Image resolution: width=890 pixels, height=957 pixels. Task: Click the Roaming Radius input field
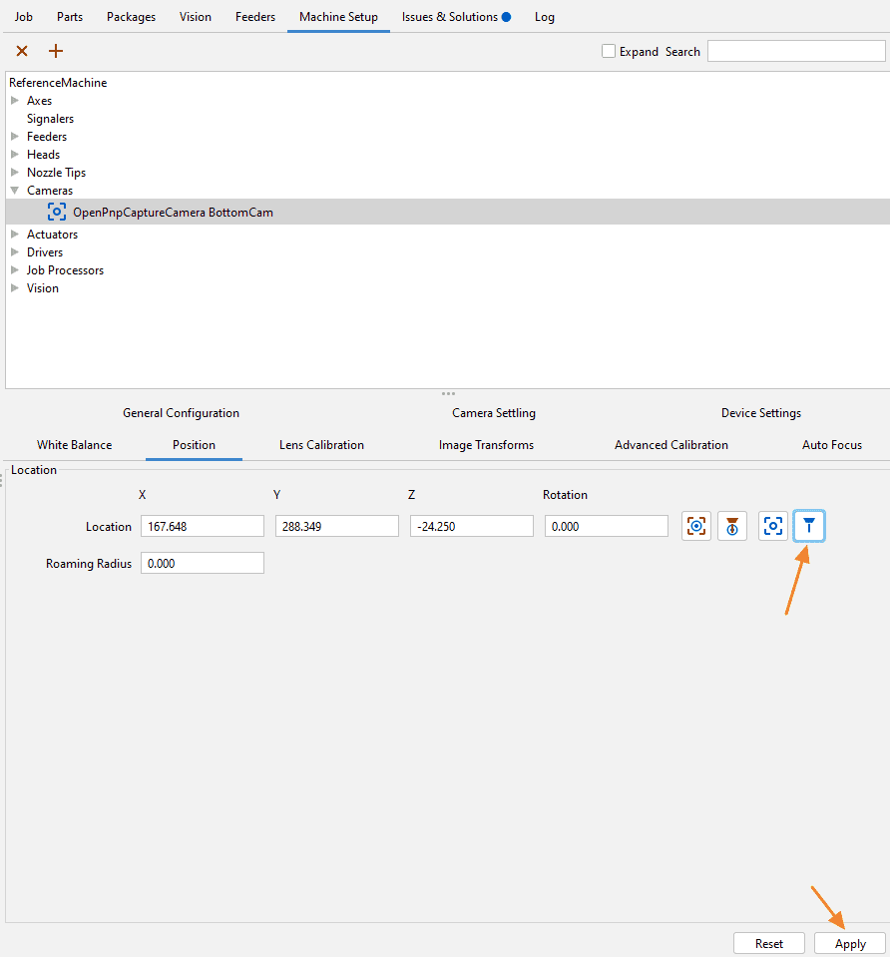[203, 563]
